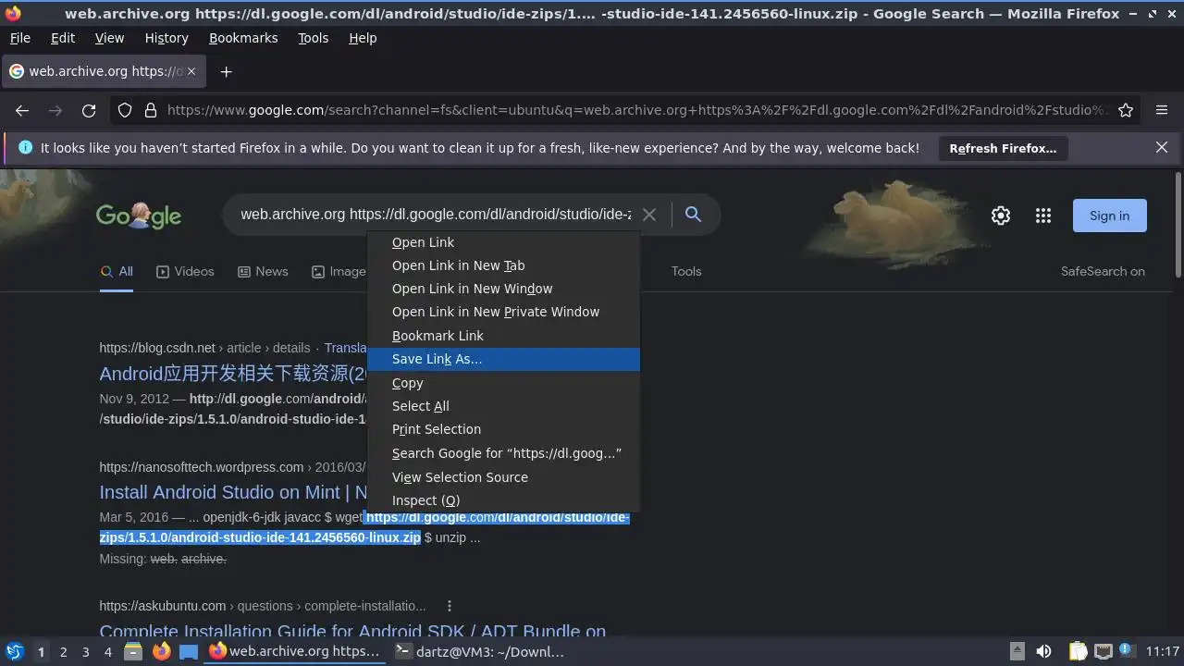Switch to workspace 4
The height and width of the screenshot is (666, 1184).
tap(107, 651)
